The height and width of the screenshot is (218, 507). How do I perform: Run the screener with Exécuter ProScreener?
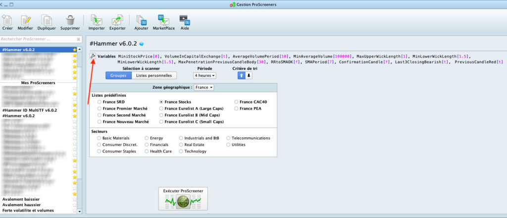tap(184, 198)
